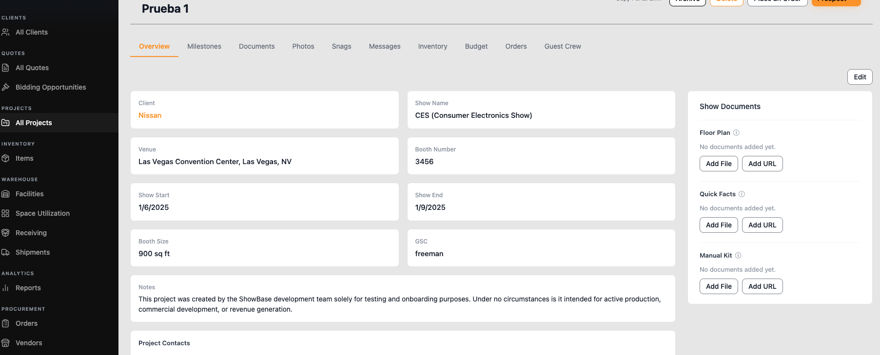Click booth number value '3456'
Screen dimensions: 880x355
click(424, 162)
